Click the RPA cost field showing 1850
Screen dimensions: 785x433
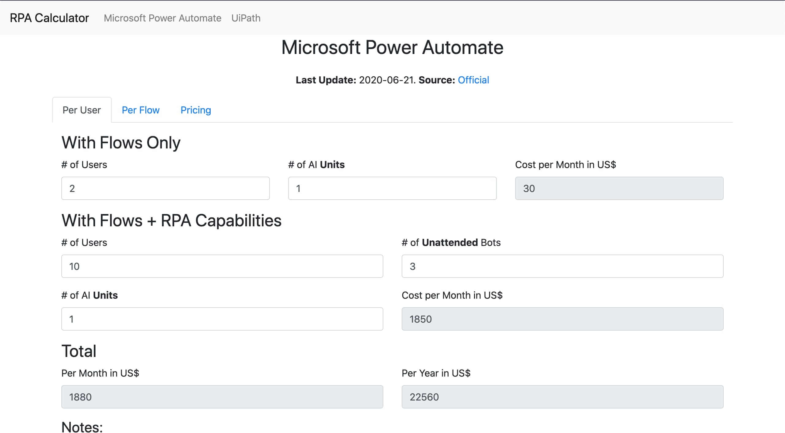click(x=562, y=319)
